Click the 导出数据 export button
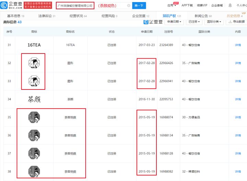 coord(236,22)
